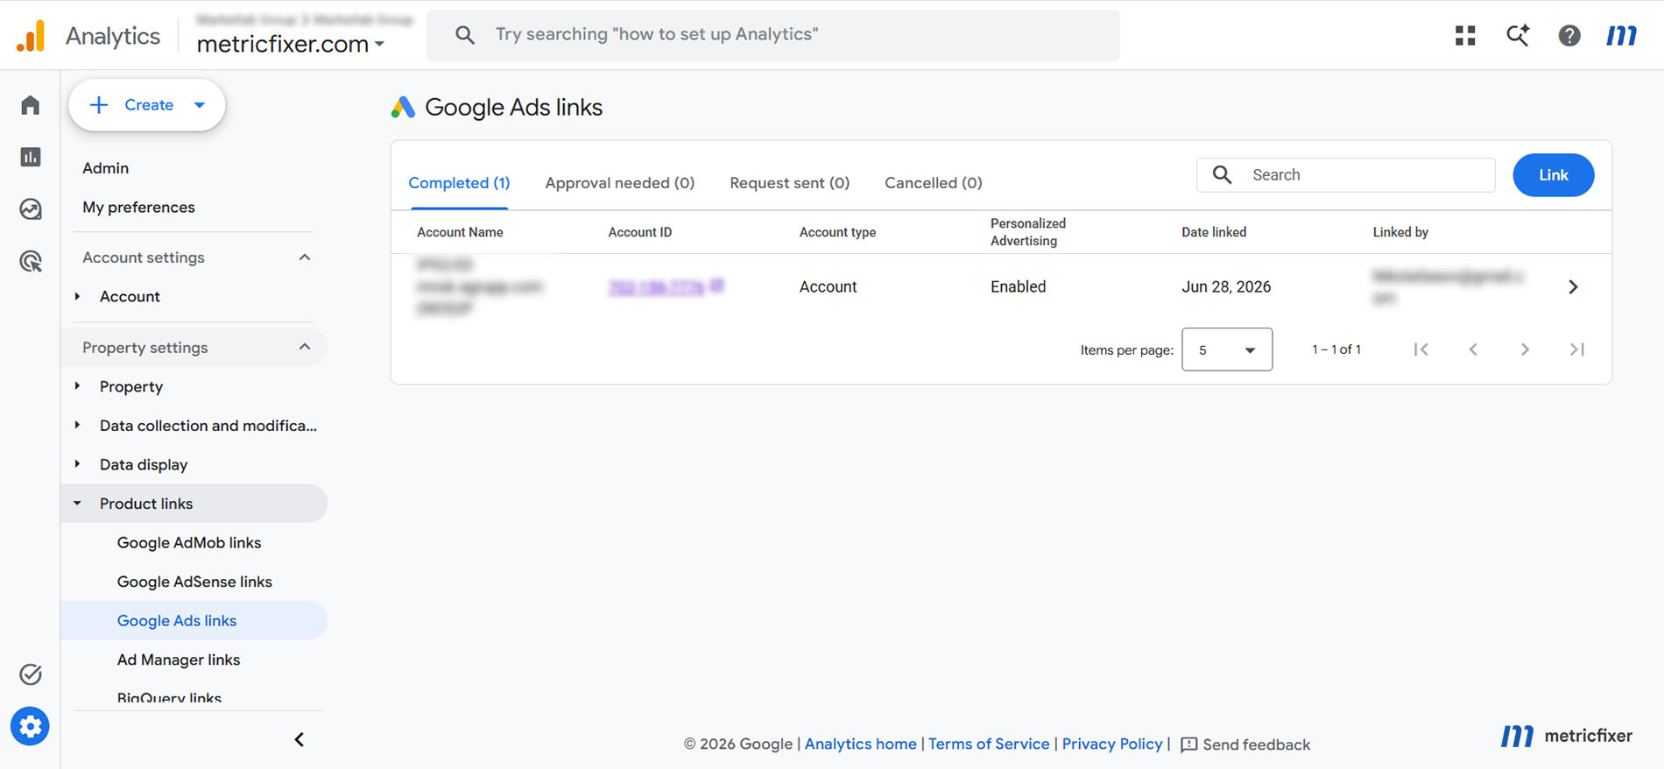
Task: Expand the Property tree item
Action: click(78, 386)
